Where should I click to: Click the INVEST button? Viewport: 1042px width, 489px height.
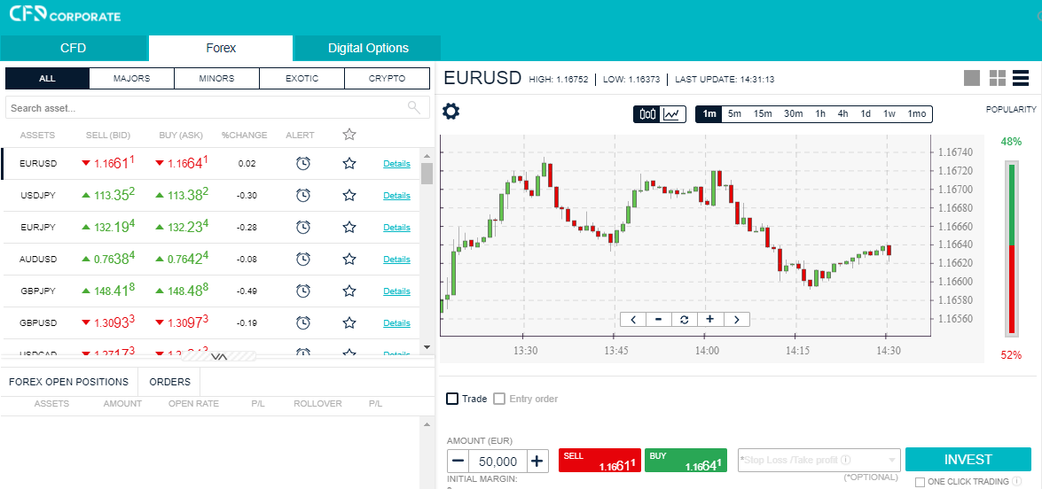click(968, 460)
